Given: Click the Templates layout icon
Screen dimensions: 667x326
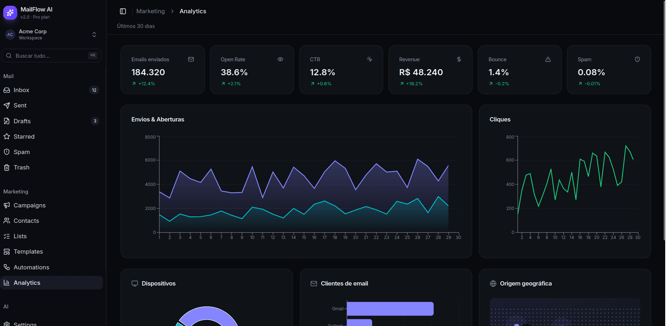Looking at the screenshot, I should click(6, 252).
